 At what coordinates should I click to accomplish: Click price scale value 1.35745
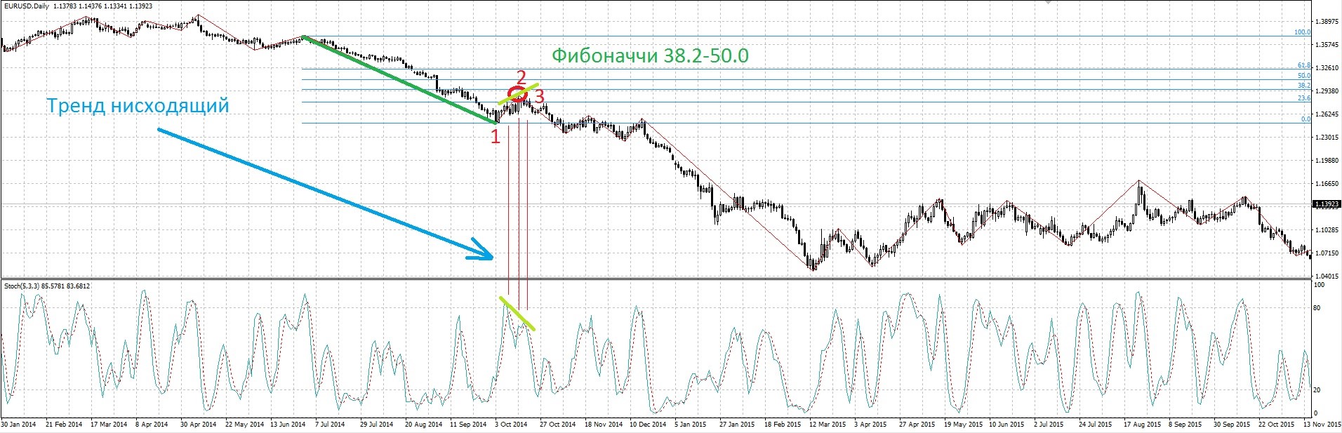pos(1327,45)
